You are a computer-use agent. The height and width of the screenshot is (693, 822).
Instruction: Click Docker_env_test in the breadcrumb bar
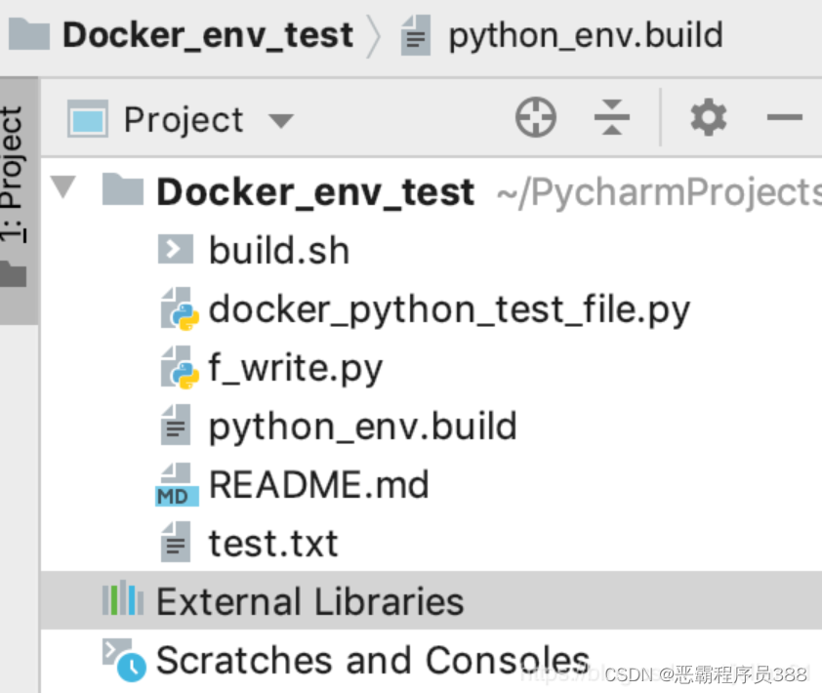tap(207, 36)
